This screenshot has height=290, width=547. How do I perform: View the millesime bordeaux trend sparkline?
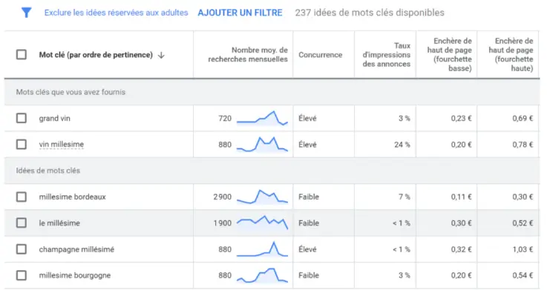(x=262, y=197)
